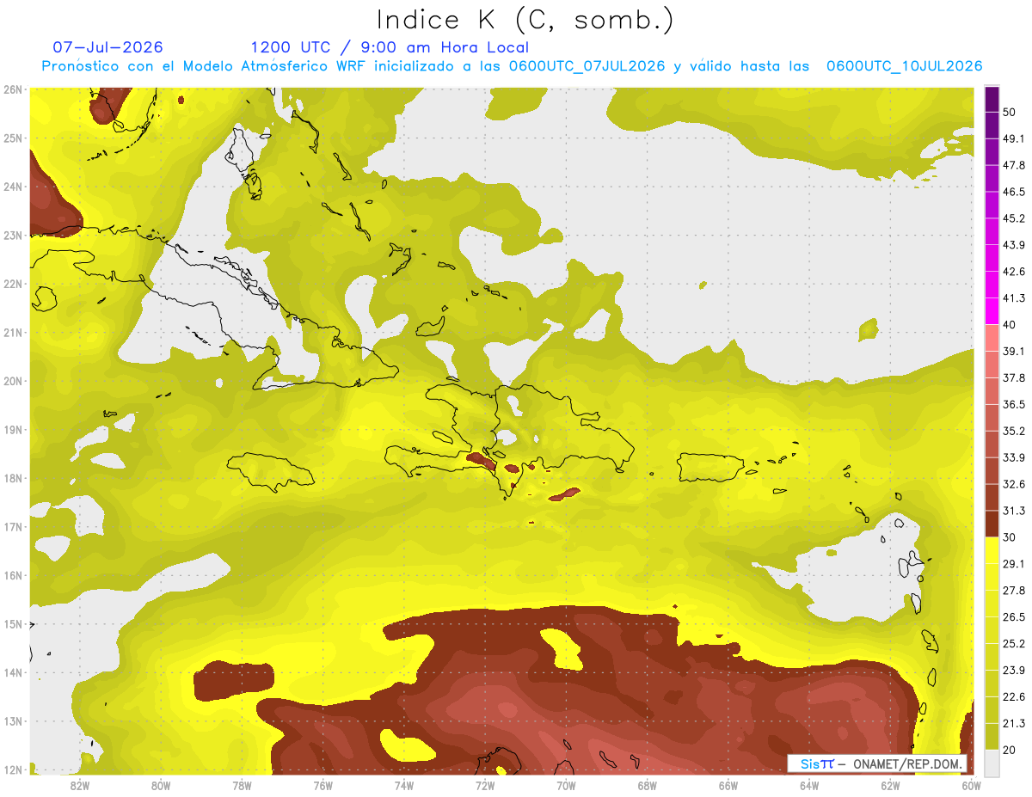Click the colorbar label '20'
This screenshot has height=797, width=1032.
pyautogui.click(x=1010, y=751)
